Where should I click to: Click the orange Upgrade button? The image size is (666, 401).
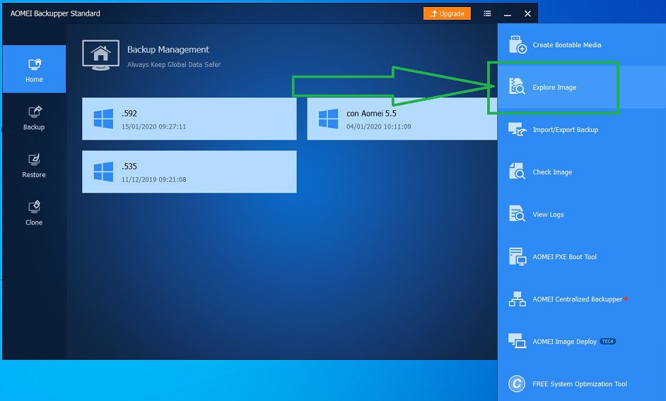(x=447, y=13)
